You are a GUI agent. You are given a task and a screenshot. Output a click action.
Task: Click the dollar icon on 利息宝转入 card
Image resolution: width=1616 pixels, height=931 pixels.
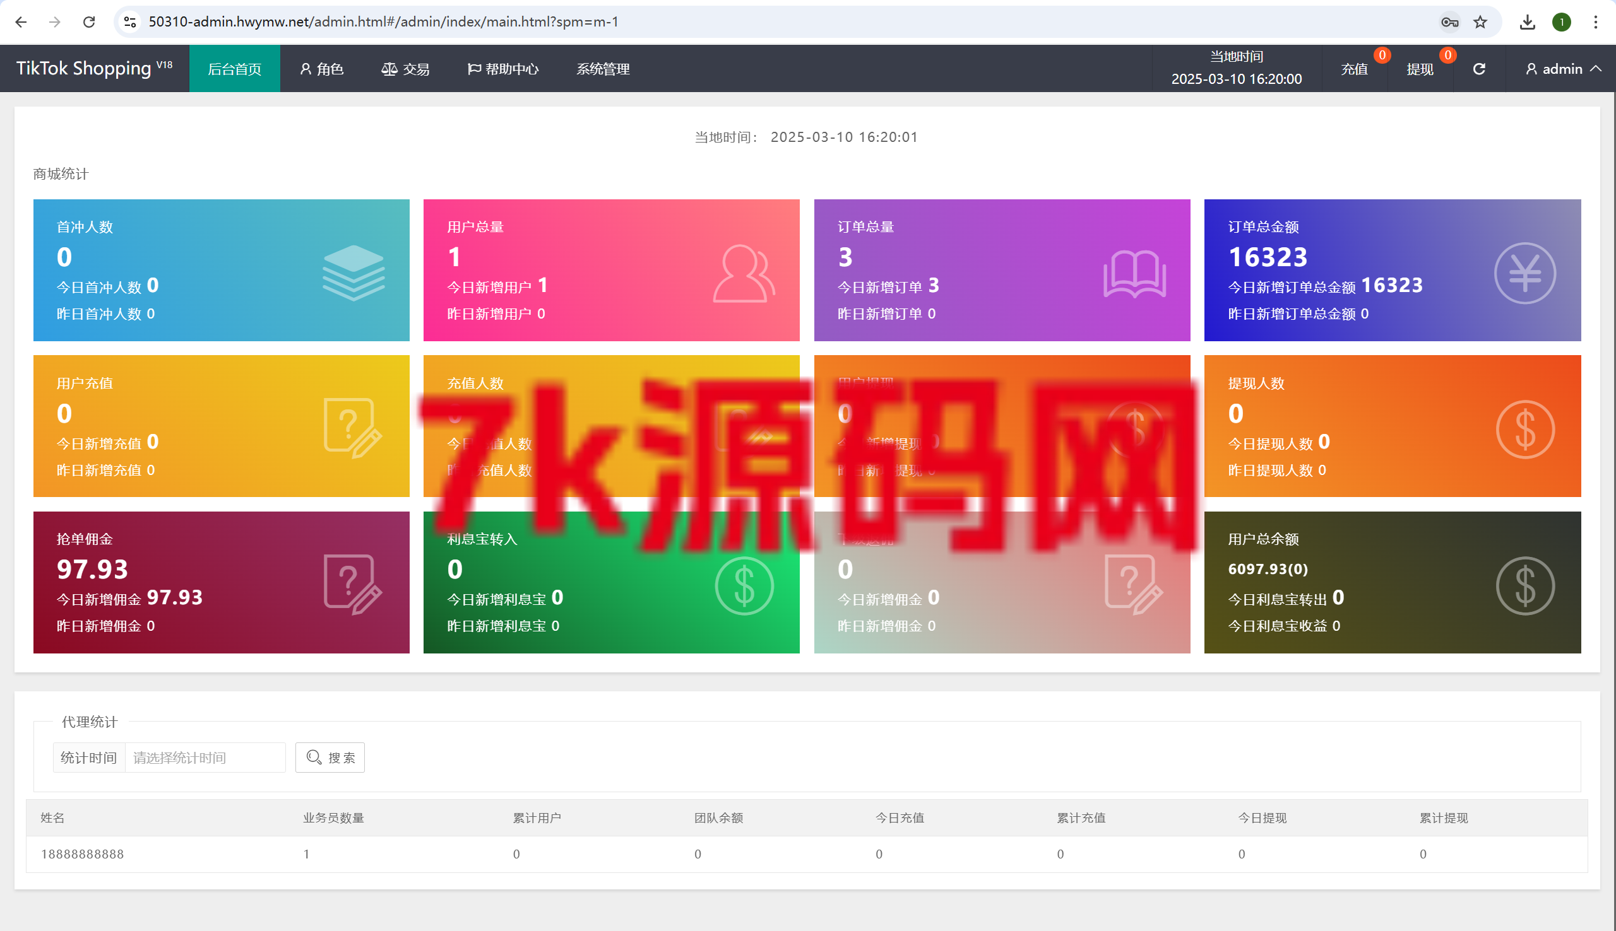click(744, 586)
